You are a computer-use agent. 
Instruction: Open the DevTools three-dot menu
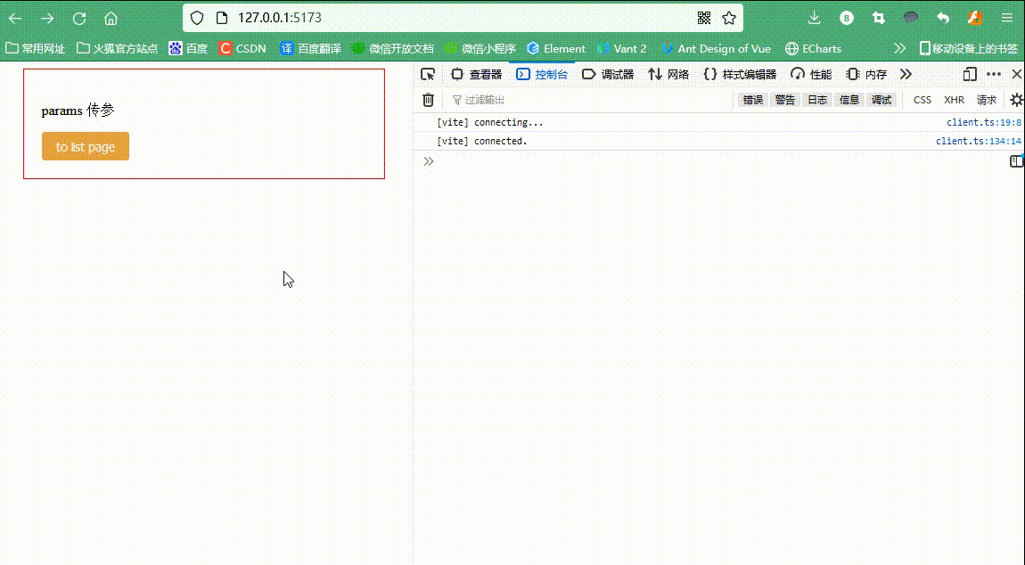click(x=994, y=74)
